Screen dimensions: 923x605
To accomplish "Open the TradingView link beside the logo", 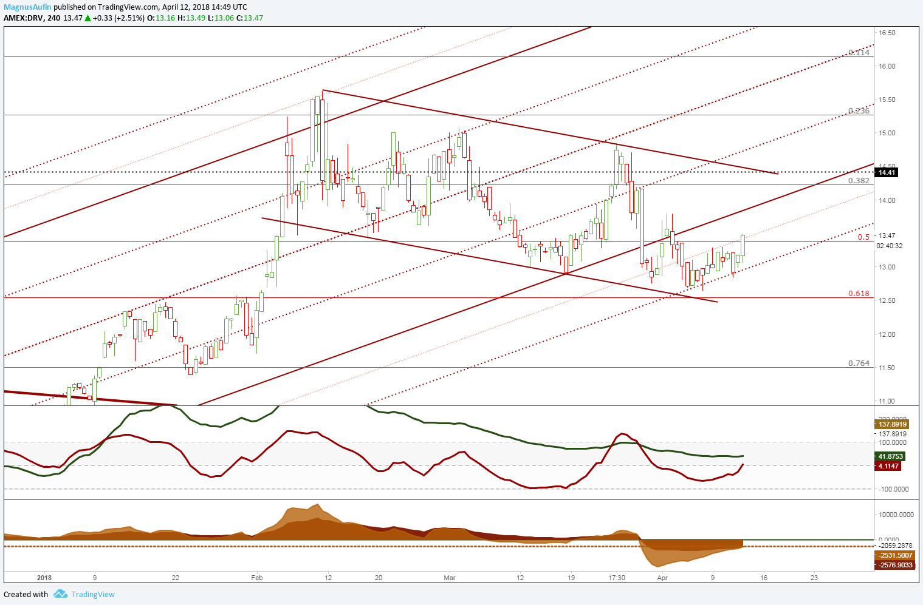I will (93, 594).
